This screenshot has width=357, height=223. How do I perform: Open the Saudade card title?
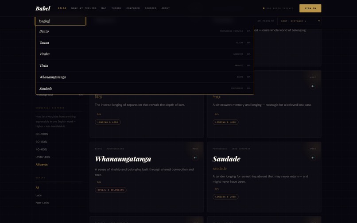[x=226, y=159]
